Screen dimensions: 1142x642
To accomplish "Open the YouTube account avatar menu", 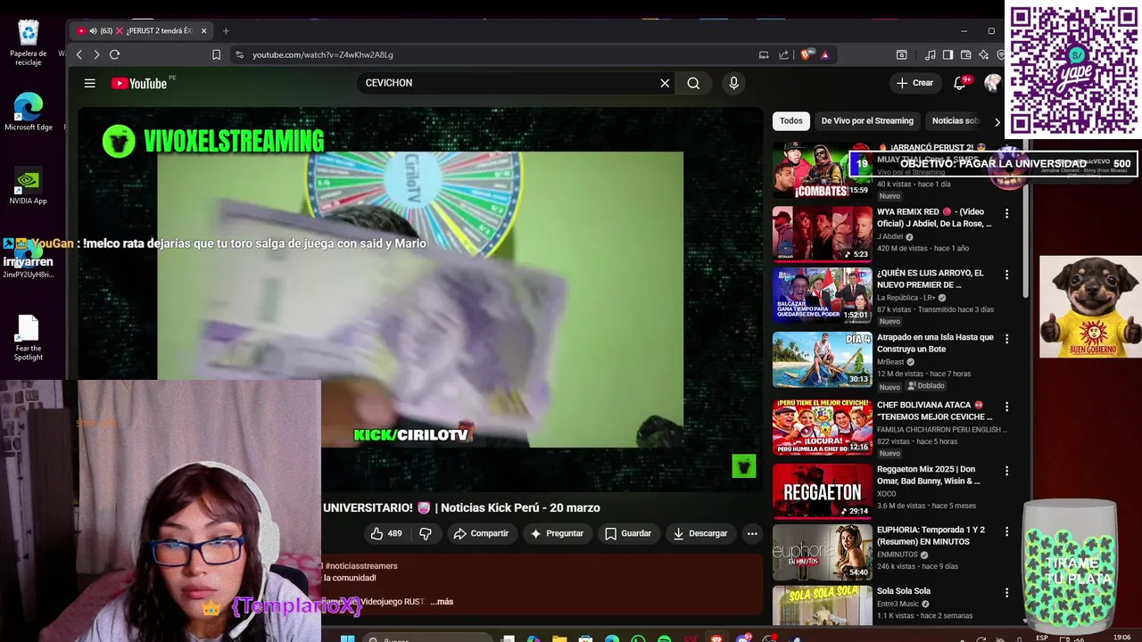I will click(992, 83).
